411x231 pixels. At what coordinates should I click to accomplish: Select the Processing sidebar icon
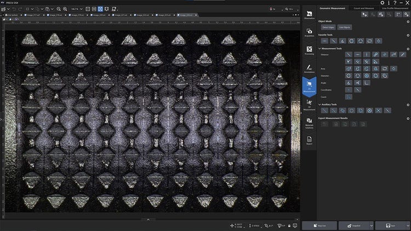[x=309, y=51]
